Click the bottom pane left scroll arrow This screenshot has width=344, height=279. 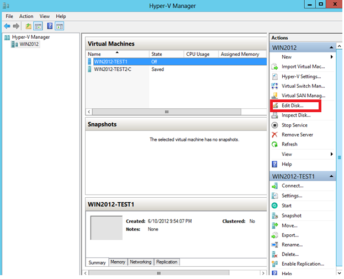pyautogui.click(x=86, y=273)
